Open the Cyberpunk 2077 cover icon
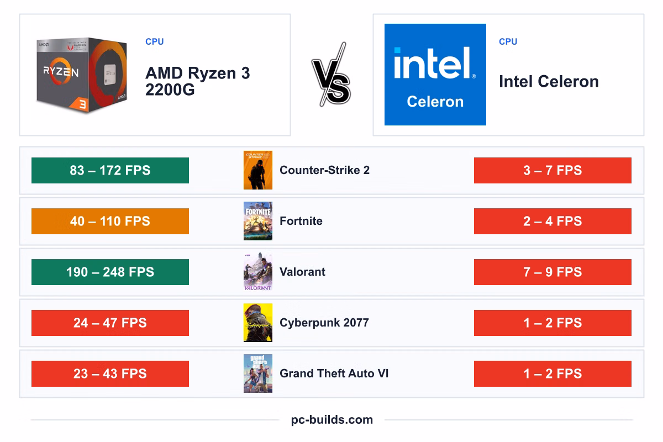Viewport: 663px width, 442px height. point(258,323)
